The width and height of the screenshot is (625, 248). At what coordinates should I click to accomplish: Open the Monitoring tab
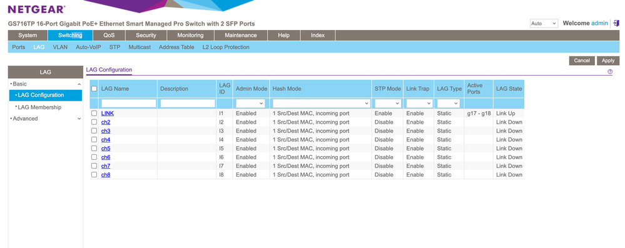(x=190, y=36)
